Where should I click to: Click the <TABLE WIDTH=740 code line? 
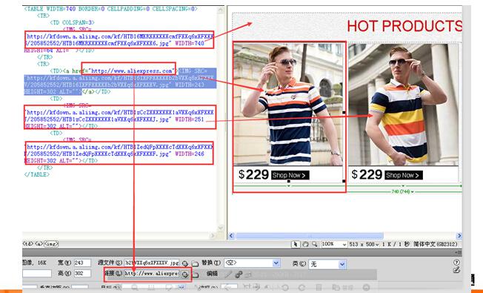(x=110, y=9)
